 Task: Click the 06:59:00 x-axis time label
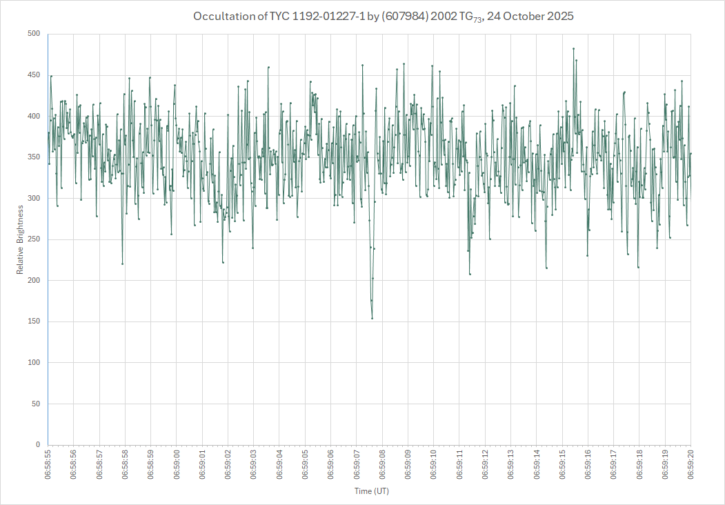tap(177, 465)
